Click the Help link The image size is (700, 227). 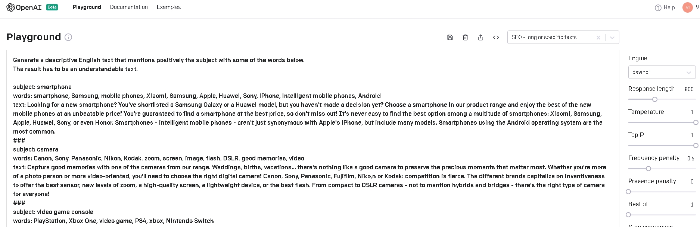pyautogui.click(x=668, y=7)
